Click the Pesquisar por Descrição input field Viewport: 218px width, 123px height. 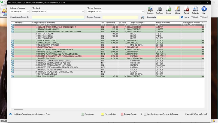click(x=58, y=17)
